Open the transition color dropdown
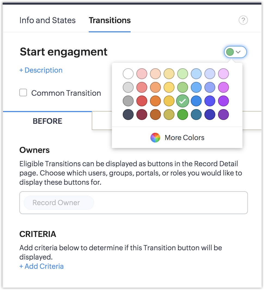 (235, 52)
